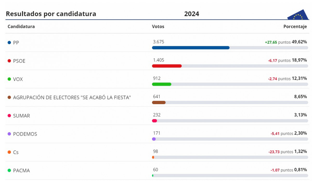Click the green VOX party dot
312x181 pixels.
[x=9, y=79]
